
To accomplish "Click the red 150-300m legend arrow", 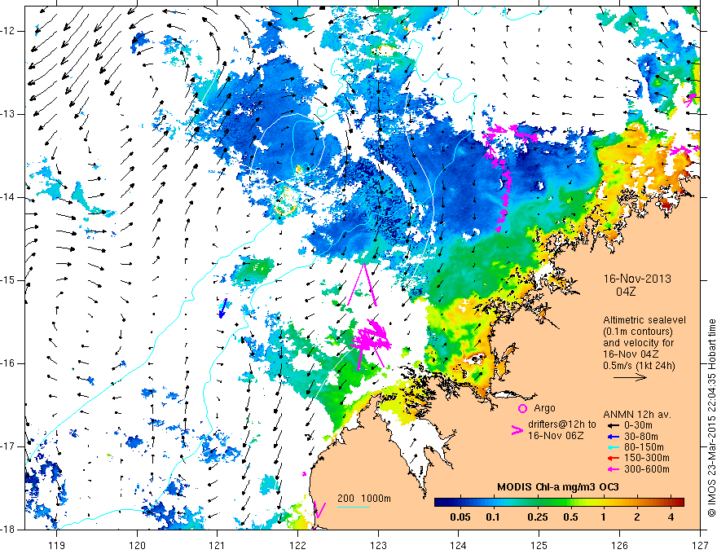I will click(x=614, y=458).
